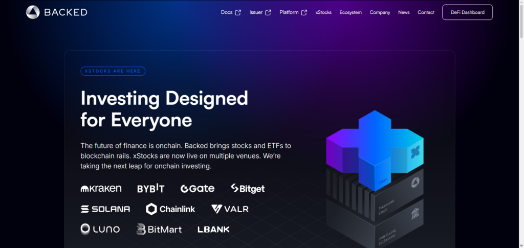Click the Gate partner logo

coord(198,189)
